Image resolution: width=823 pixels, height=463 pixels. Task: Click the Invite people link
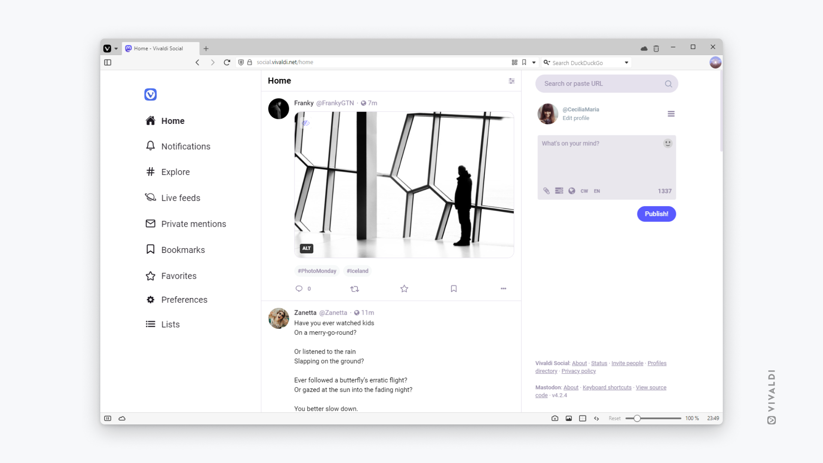tap(627, 363)
